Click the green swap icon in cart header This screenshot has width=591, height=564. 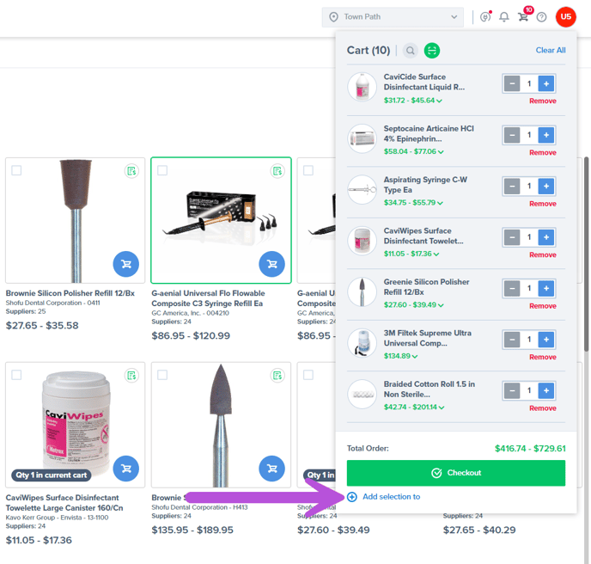coord(432,50)
